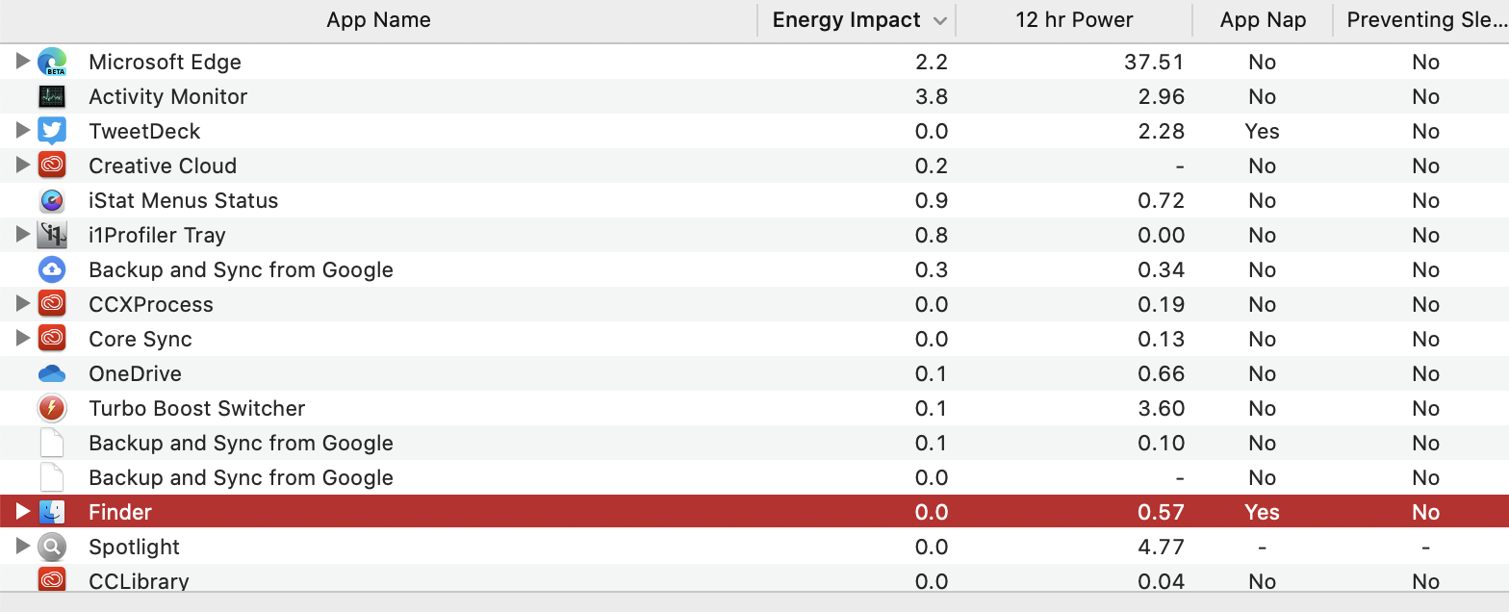
Task: Click CCLibrary 0.04 power value
Action: [x=1161, y=581]
